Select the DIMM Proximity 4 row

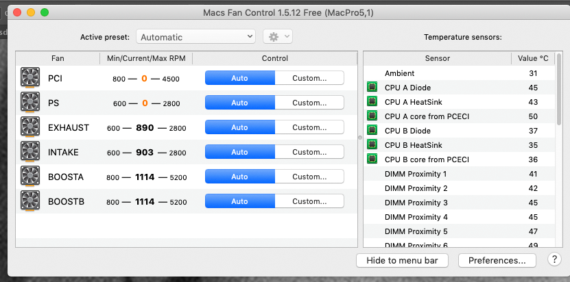pos(460,217)
